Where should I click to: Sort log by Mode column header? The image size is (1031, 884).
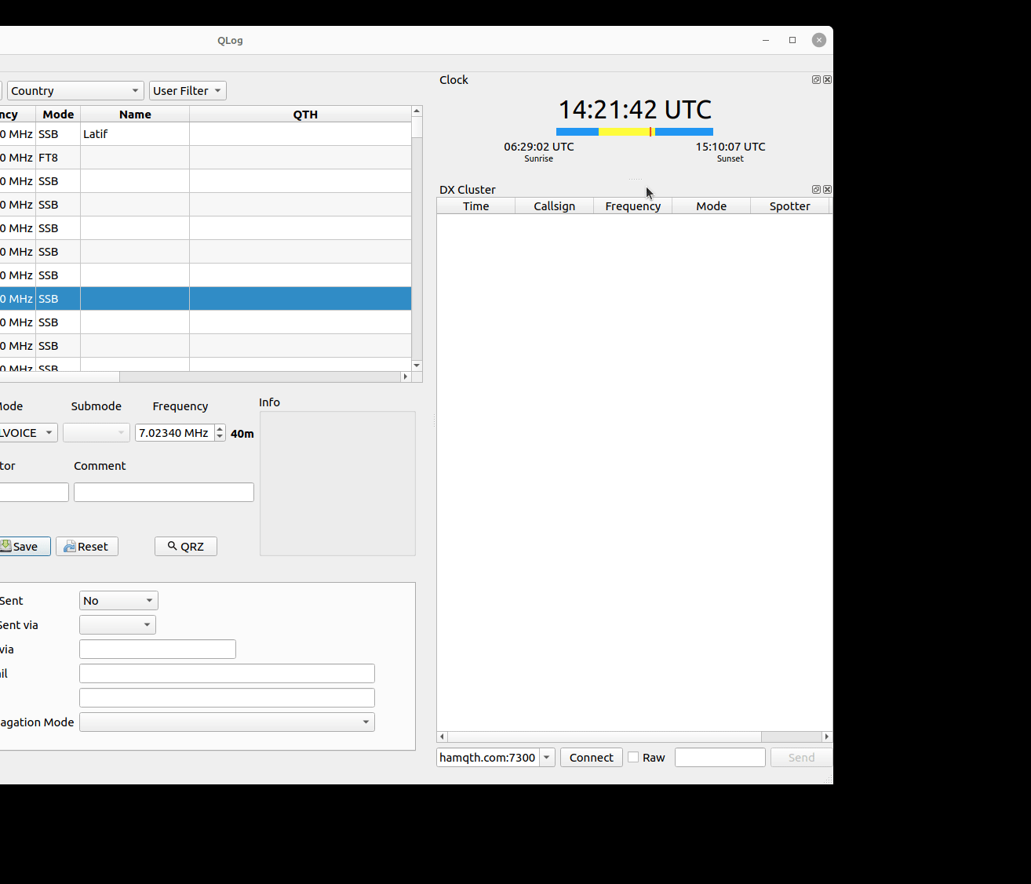(58, 115)
